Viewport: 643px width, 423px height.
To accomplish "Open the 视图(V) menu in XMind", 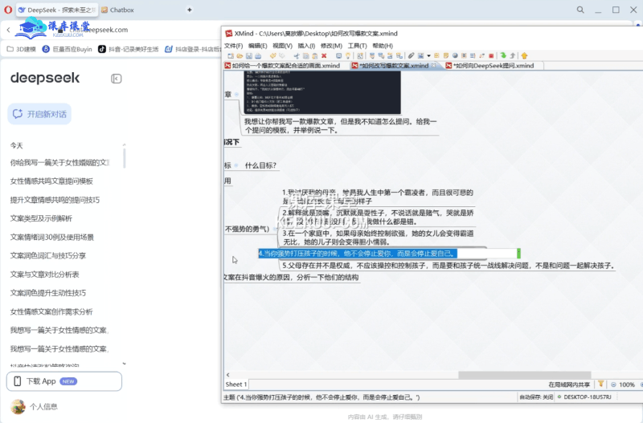I will (x=282, y=46).
